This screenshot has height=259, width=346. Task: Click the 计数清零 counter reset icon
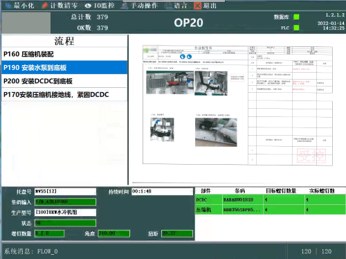pos(44,6)
